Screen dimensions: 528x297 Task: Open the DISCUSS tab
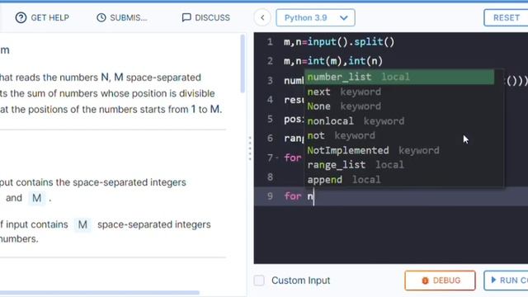coord(205,17)
